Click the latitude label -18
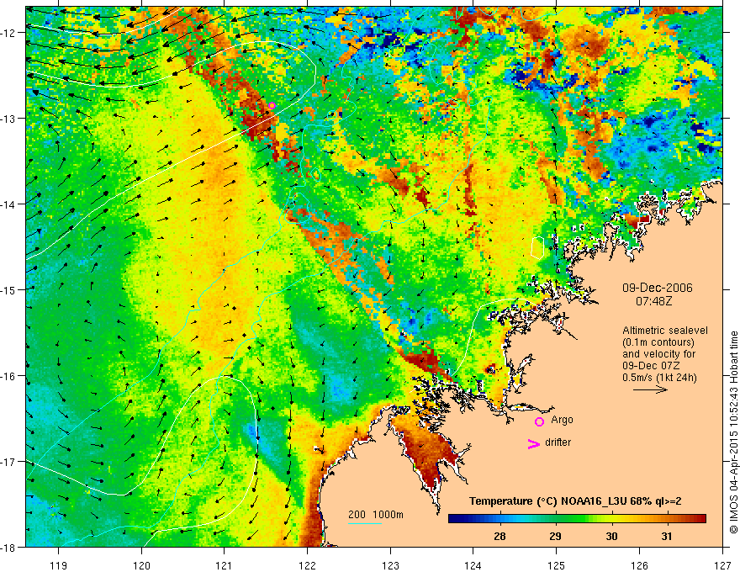Image resolution: width=740 pixels, height=572 pixels. (9, 547)
